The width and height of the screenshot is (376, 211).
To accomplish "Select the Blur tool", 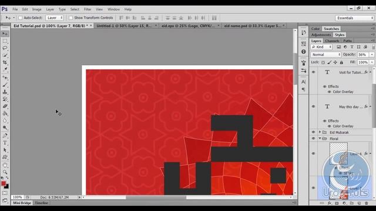I will [5, 121].
